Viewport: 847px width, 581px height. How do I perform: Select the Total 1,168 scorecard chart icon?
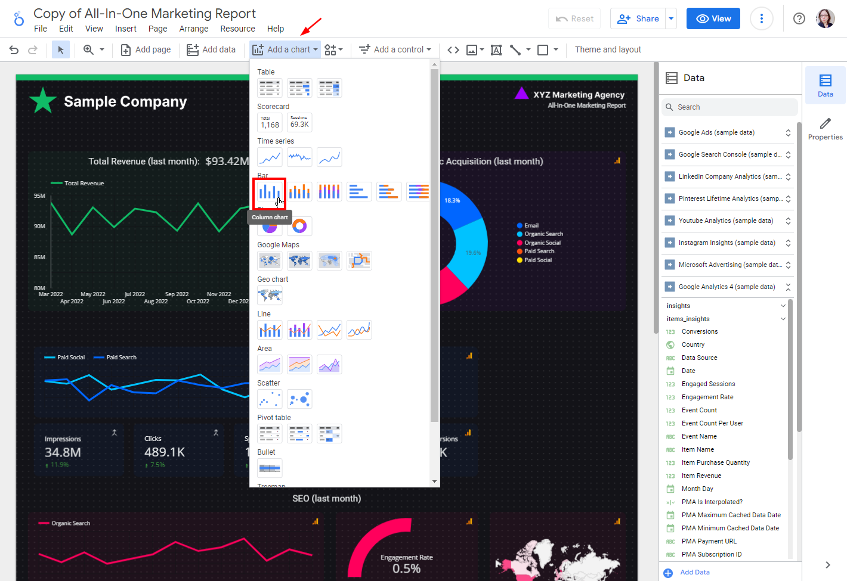click(270, 122)
